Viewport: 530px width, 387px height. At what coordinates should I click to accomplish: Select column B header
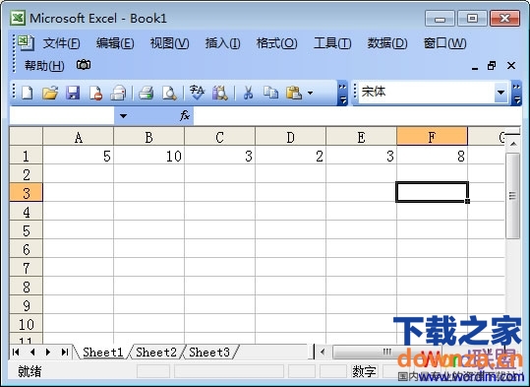(148, 137)
